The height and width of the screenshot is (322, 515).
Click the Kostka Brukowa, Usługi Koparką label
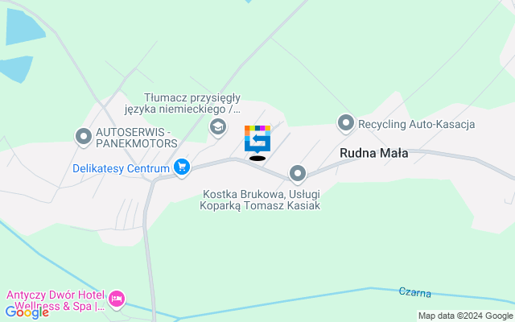pyautogui.click(x=260, y=200)
